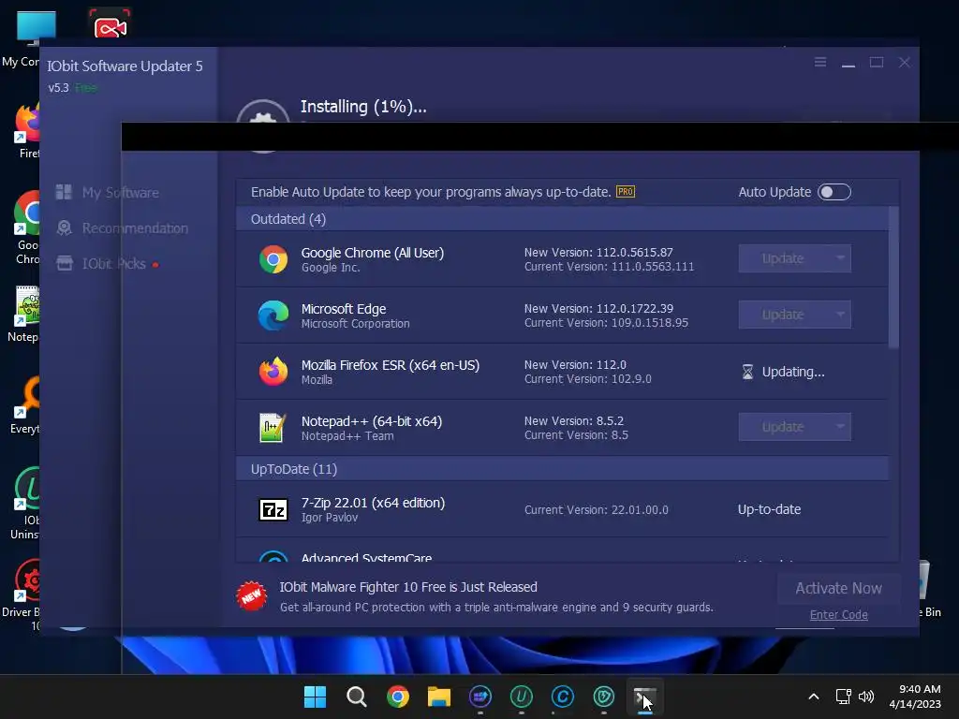This screenshot has width=959, height=719.
Task: Select the UpToDate (11) section header
Action: (x=563, y=469)
